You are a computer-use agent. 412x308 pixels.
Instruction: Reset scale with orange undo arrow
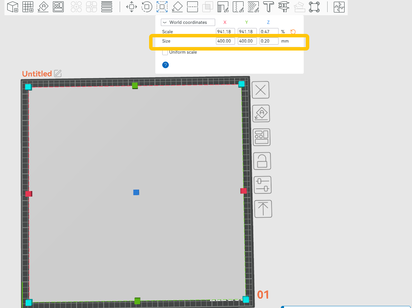click(x=293, y=32)
